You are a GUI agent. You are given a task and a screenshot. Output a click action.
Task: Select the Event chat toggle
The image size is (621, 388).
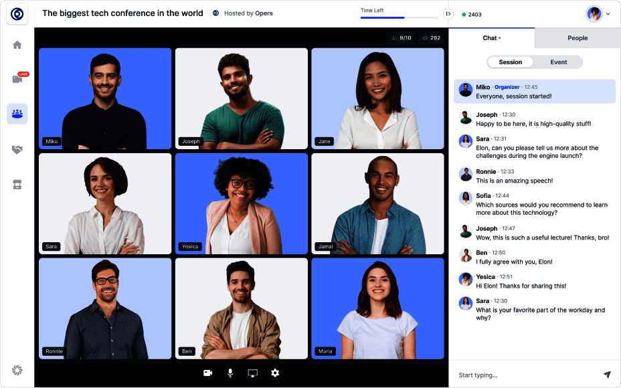coord(558,62)
